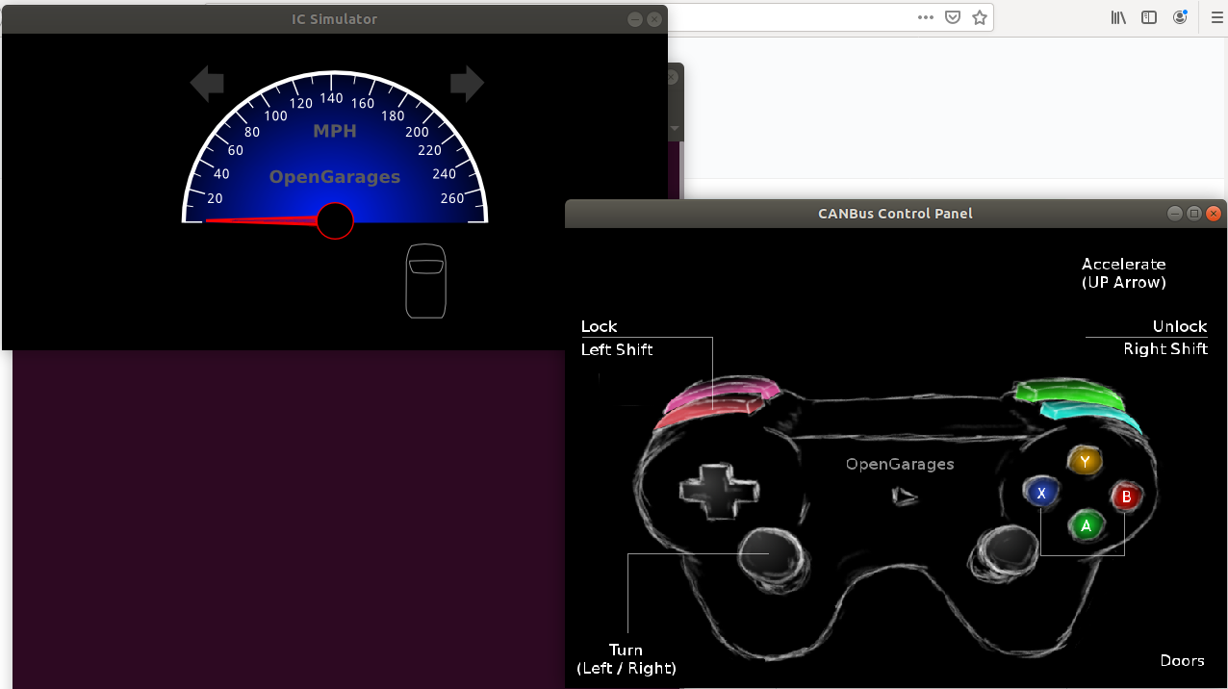The height and width of the screenshot is (689, 1228).
Task: Open Firefox page actions ellipsis menu
Action: tap(926, 17)
